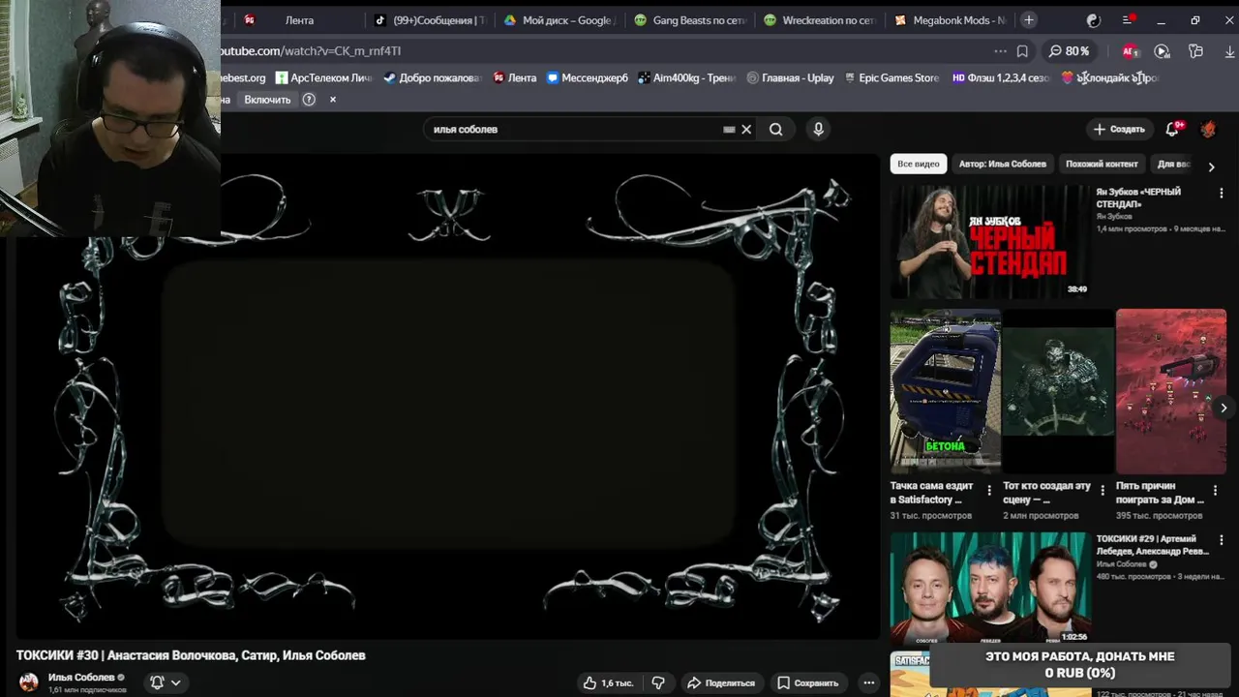This screenshot has width=1239, height=697.
Task: Click the question mark help icon
Action: click(309, 100)
